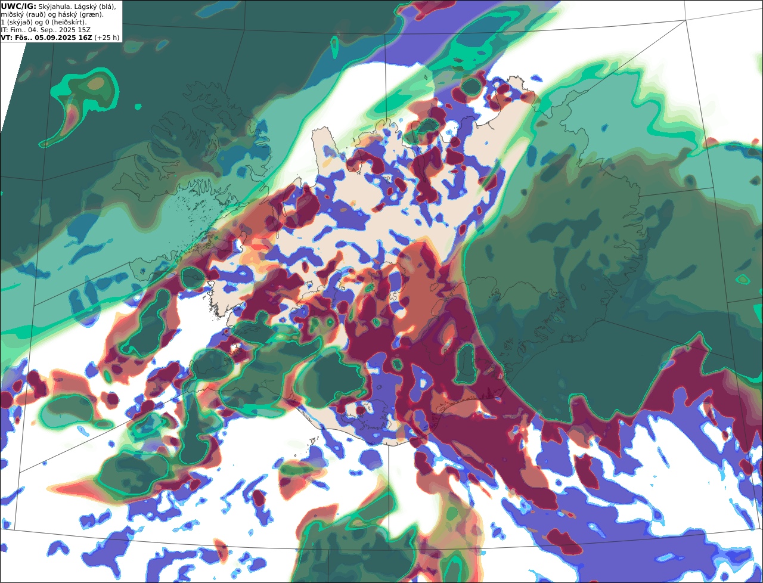Click the 'miðský (rauð) og háský (græn).' legend line
Image resolution: width=763 pixels, height=583 pixels.
(52, 15)
